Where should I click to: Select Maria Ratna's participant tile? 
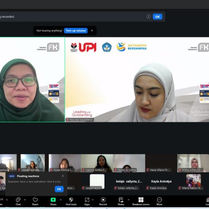193,181
